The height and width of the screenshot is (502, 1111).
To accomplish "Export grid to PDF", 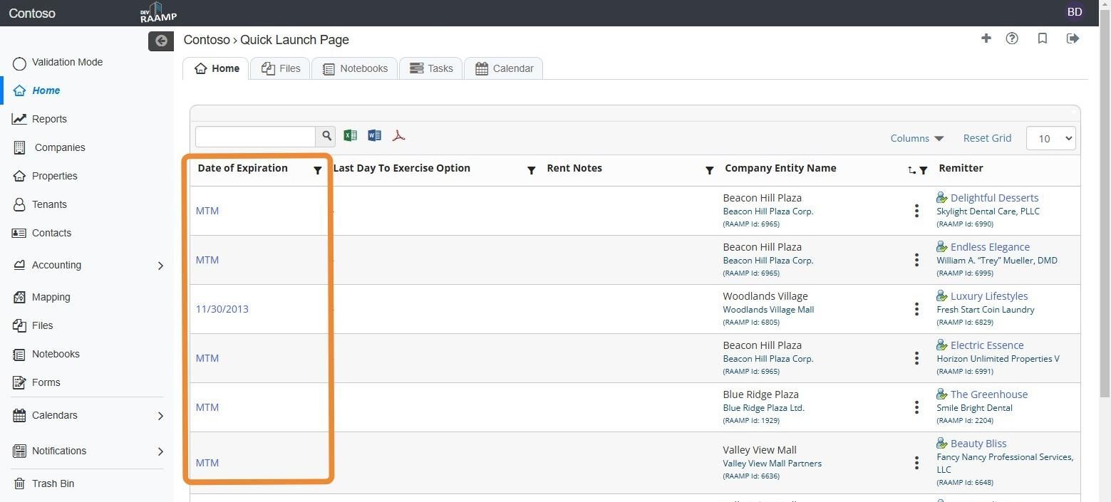I will pos(398,135).
